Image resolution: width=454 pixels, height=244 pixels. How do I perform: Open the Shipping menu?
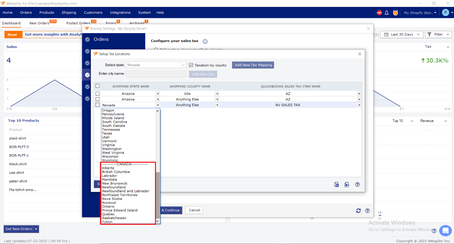pos(69,12)
